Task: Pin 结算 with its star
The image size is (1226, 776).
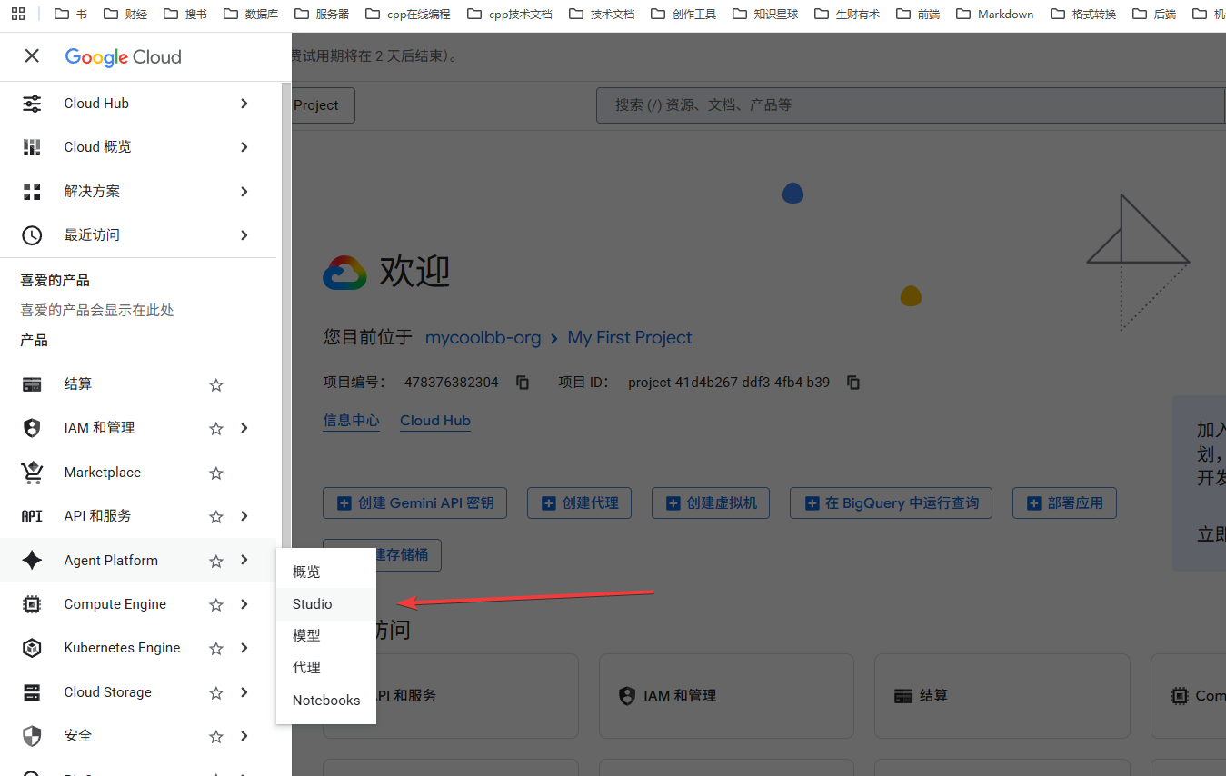Action: coord(216,384)
